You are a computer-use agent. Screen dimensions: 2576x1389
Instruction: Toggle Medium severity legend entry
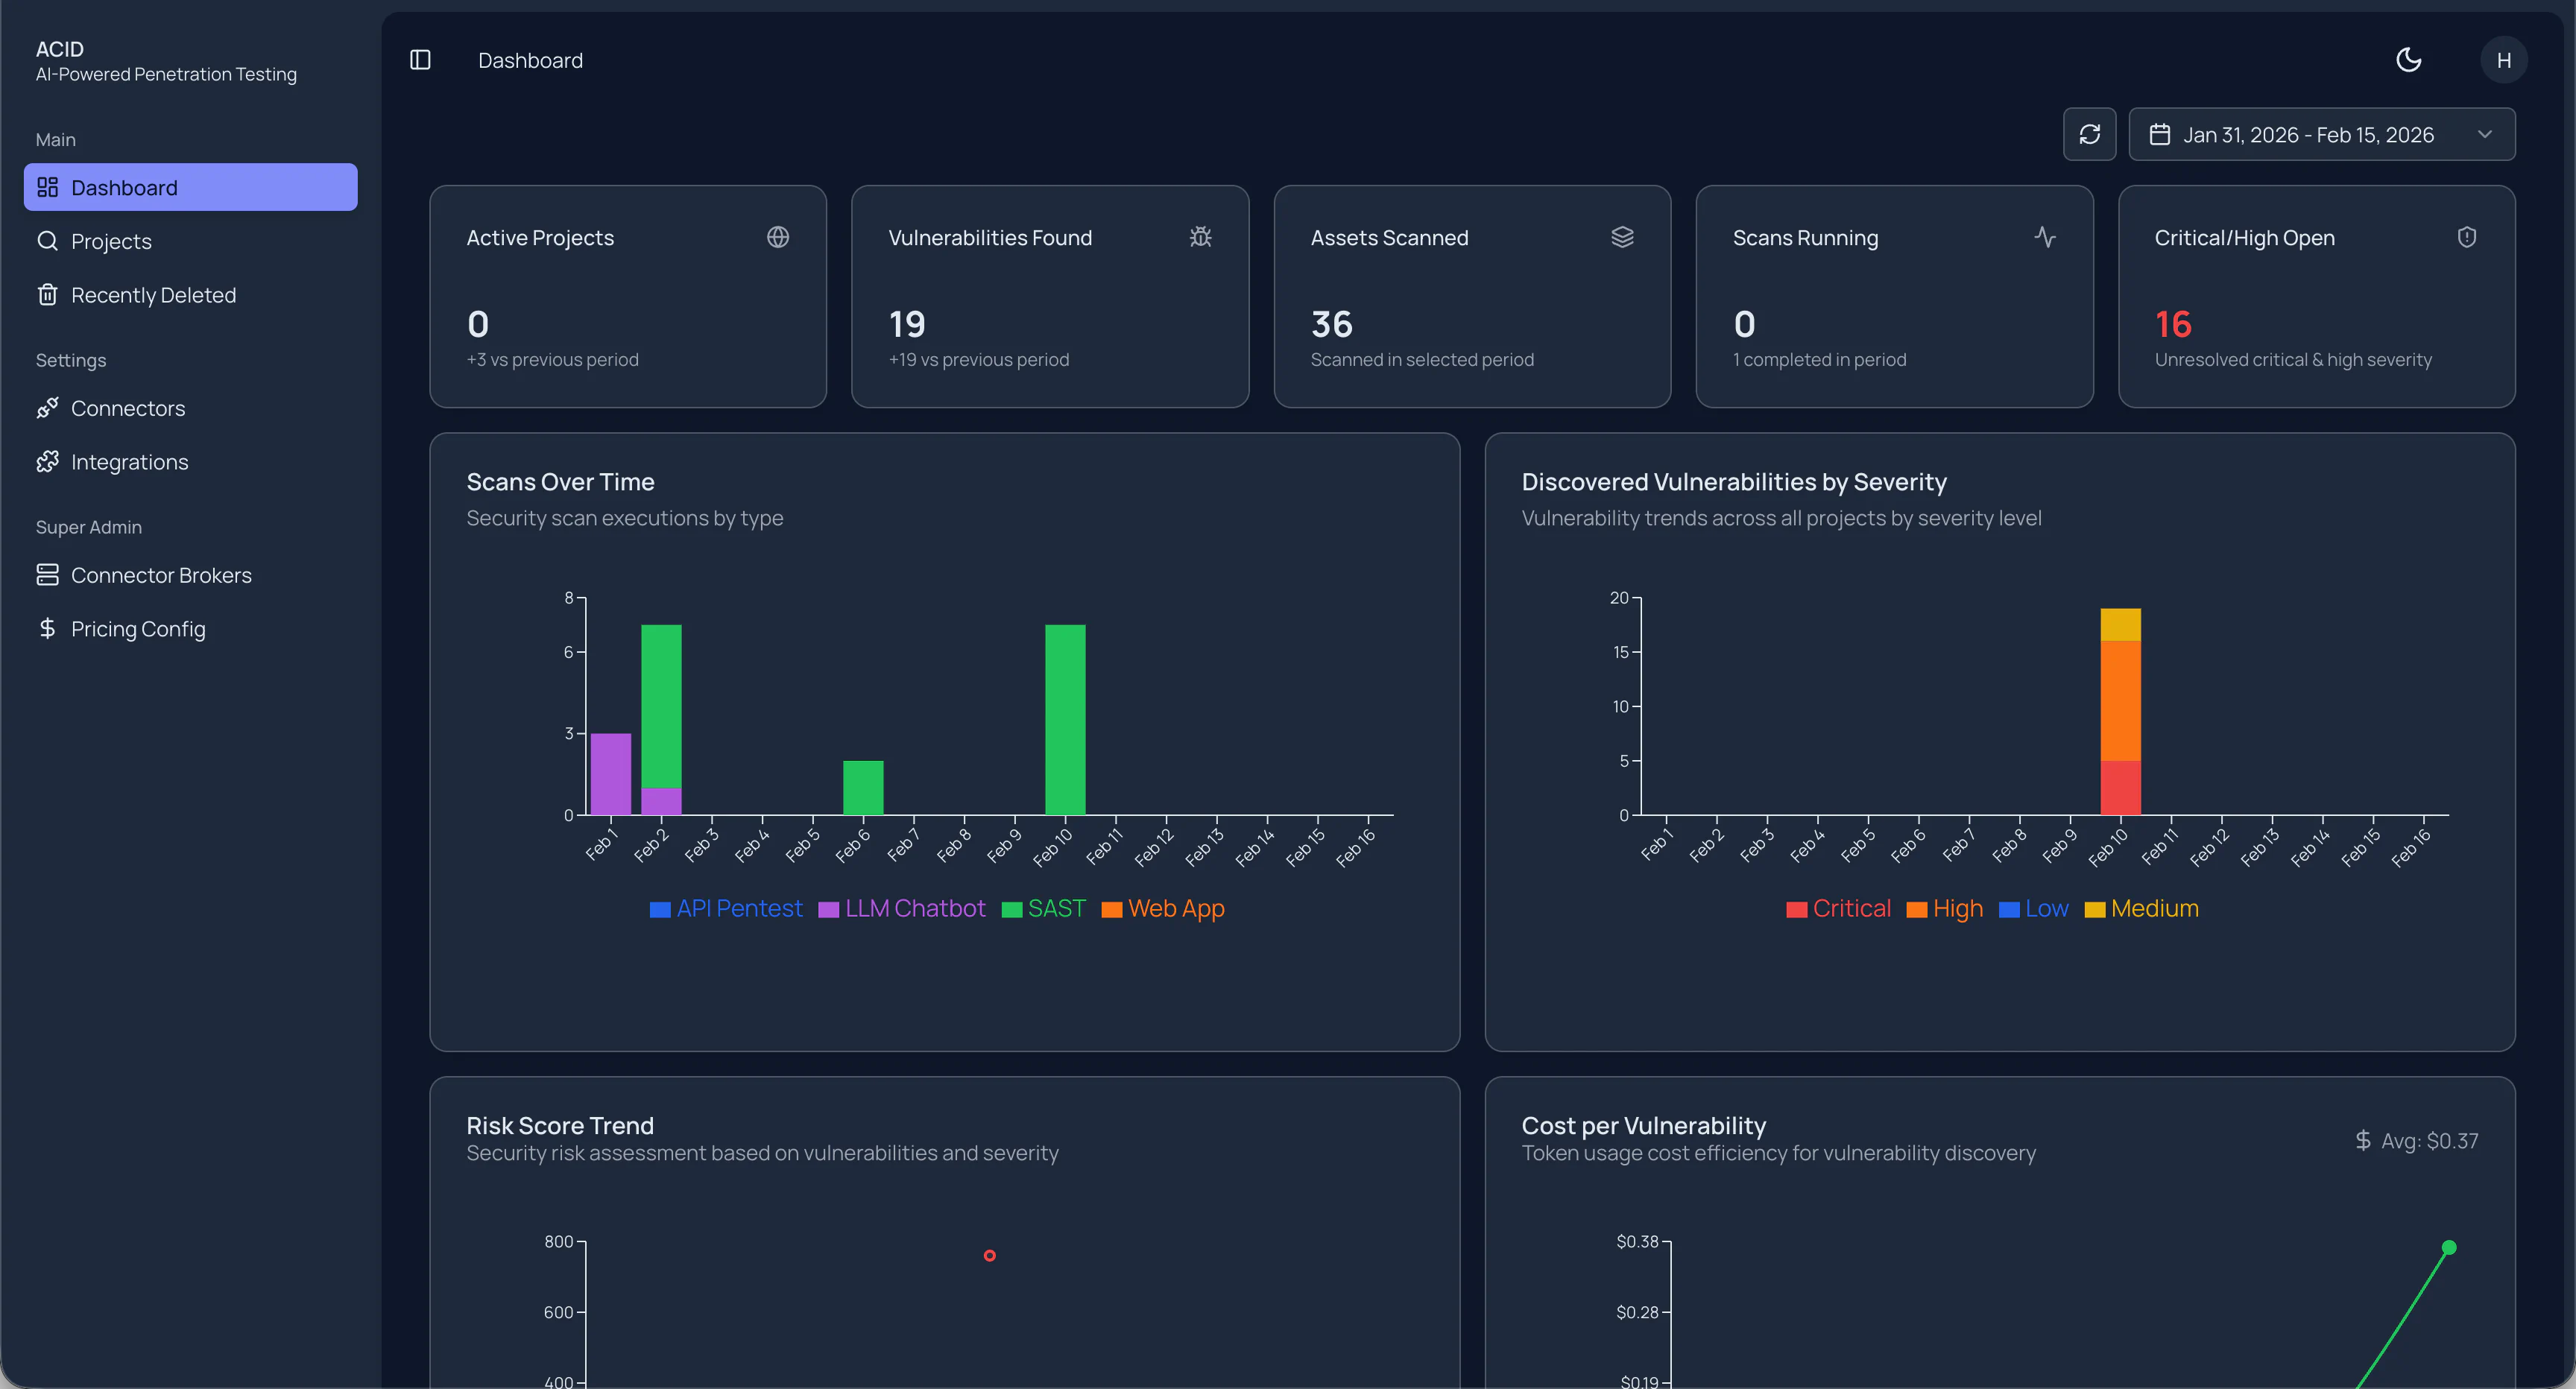point(2141,909)
